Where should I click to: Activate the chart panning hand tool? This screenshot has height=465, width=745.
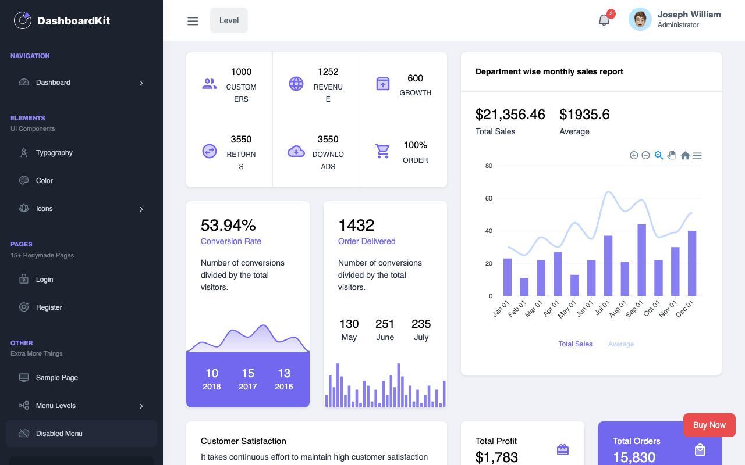pos(672,155)
